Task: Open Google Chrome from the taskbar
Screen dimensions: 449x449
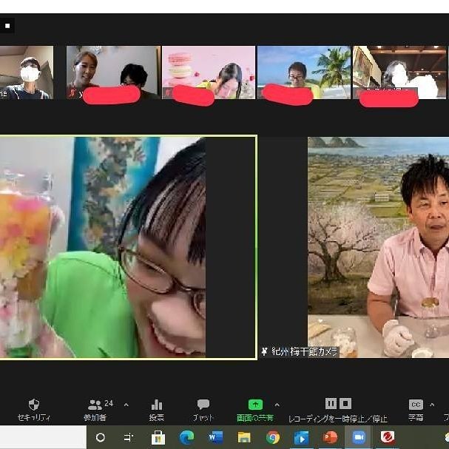Action: tap(273, 437)
